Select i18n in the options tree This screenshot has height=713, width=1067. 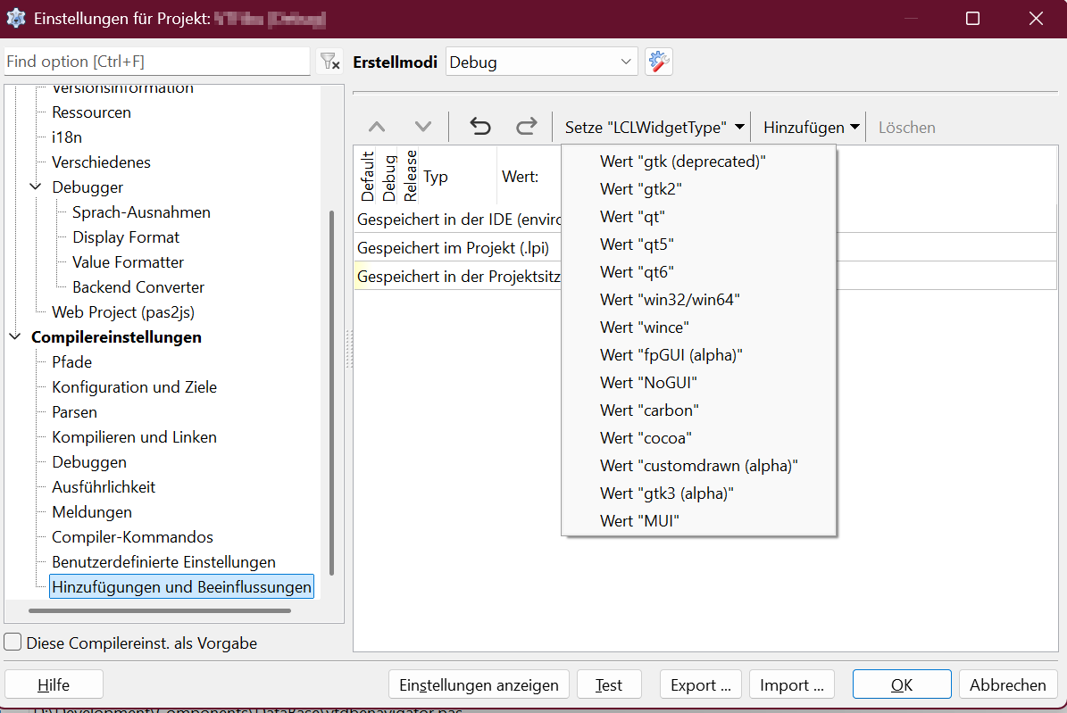pos(67,137)
